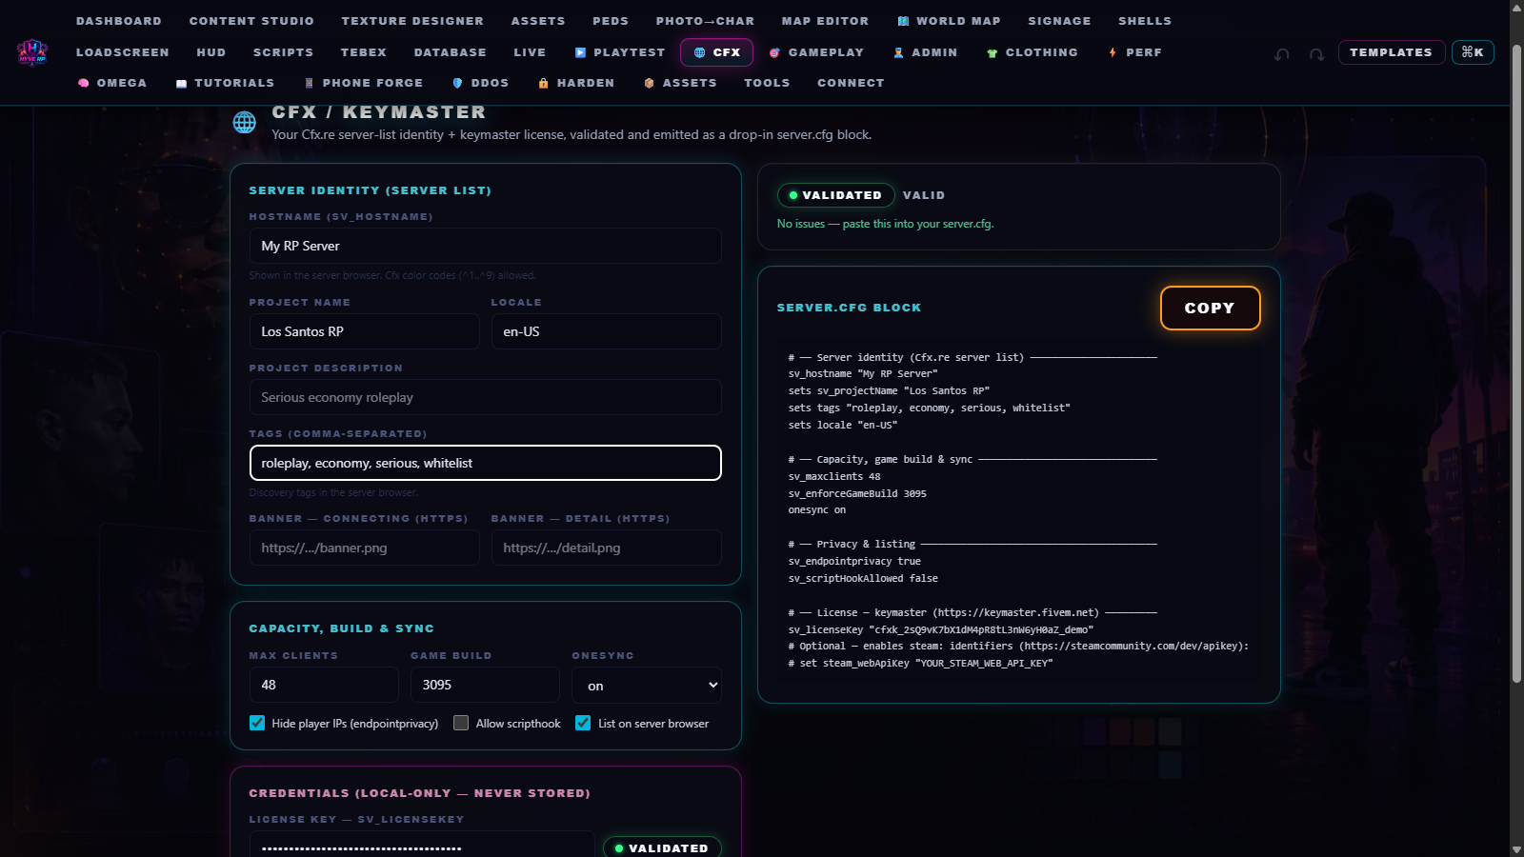Viewport: 1524px width, 857px height.
Task: Open the OneSync dropdown
Action: [x=647, y=686]
